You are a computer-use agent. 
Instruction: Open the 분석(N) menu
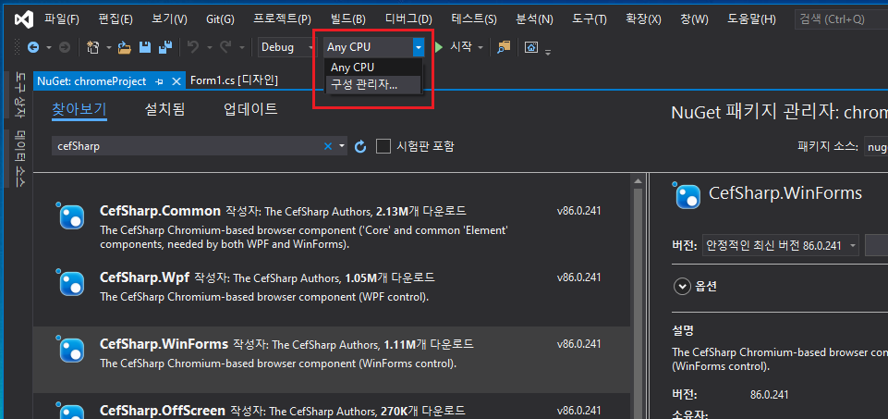point(535,19)
